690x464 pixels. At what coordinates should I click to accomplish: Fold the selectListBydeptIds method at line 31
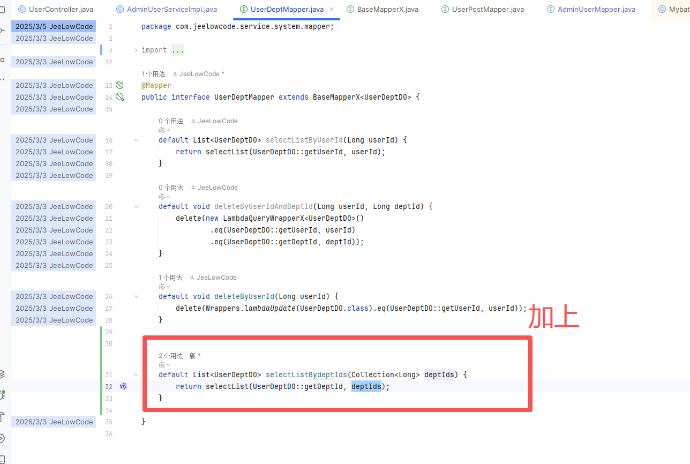[x=136, y=375]
